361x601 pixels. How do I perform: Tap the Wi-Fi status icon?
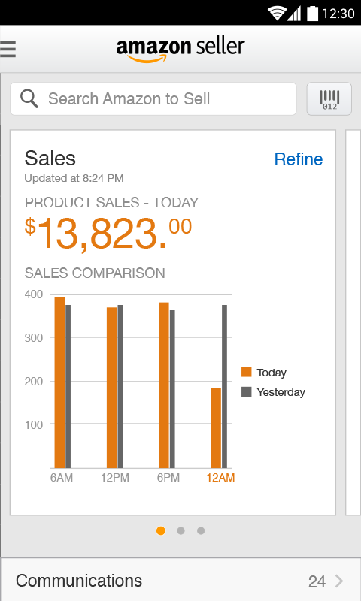coord(276,14)
